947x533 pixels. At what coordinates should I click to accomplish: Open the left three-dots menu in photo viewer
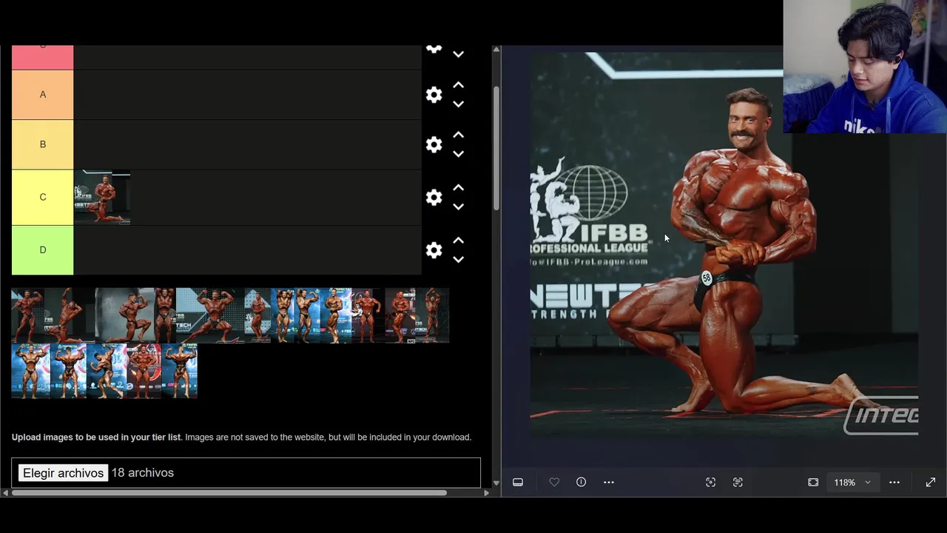click(609, 482)
